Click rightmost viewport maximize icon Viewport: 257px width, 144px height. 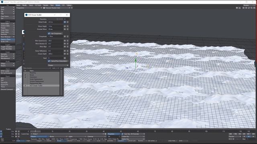254,8
